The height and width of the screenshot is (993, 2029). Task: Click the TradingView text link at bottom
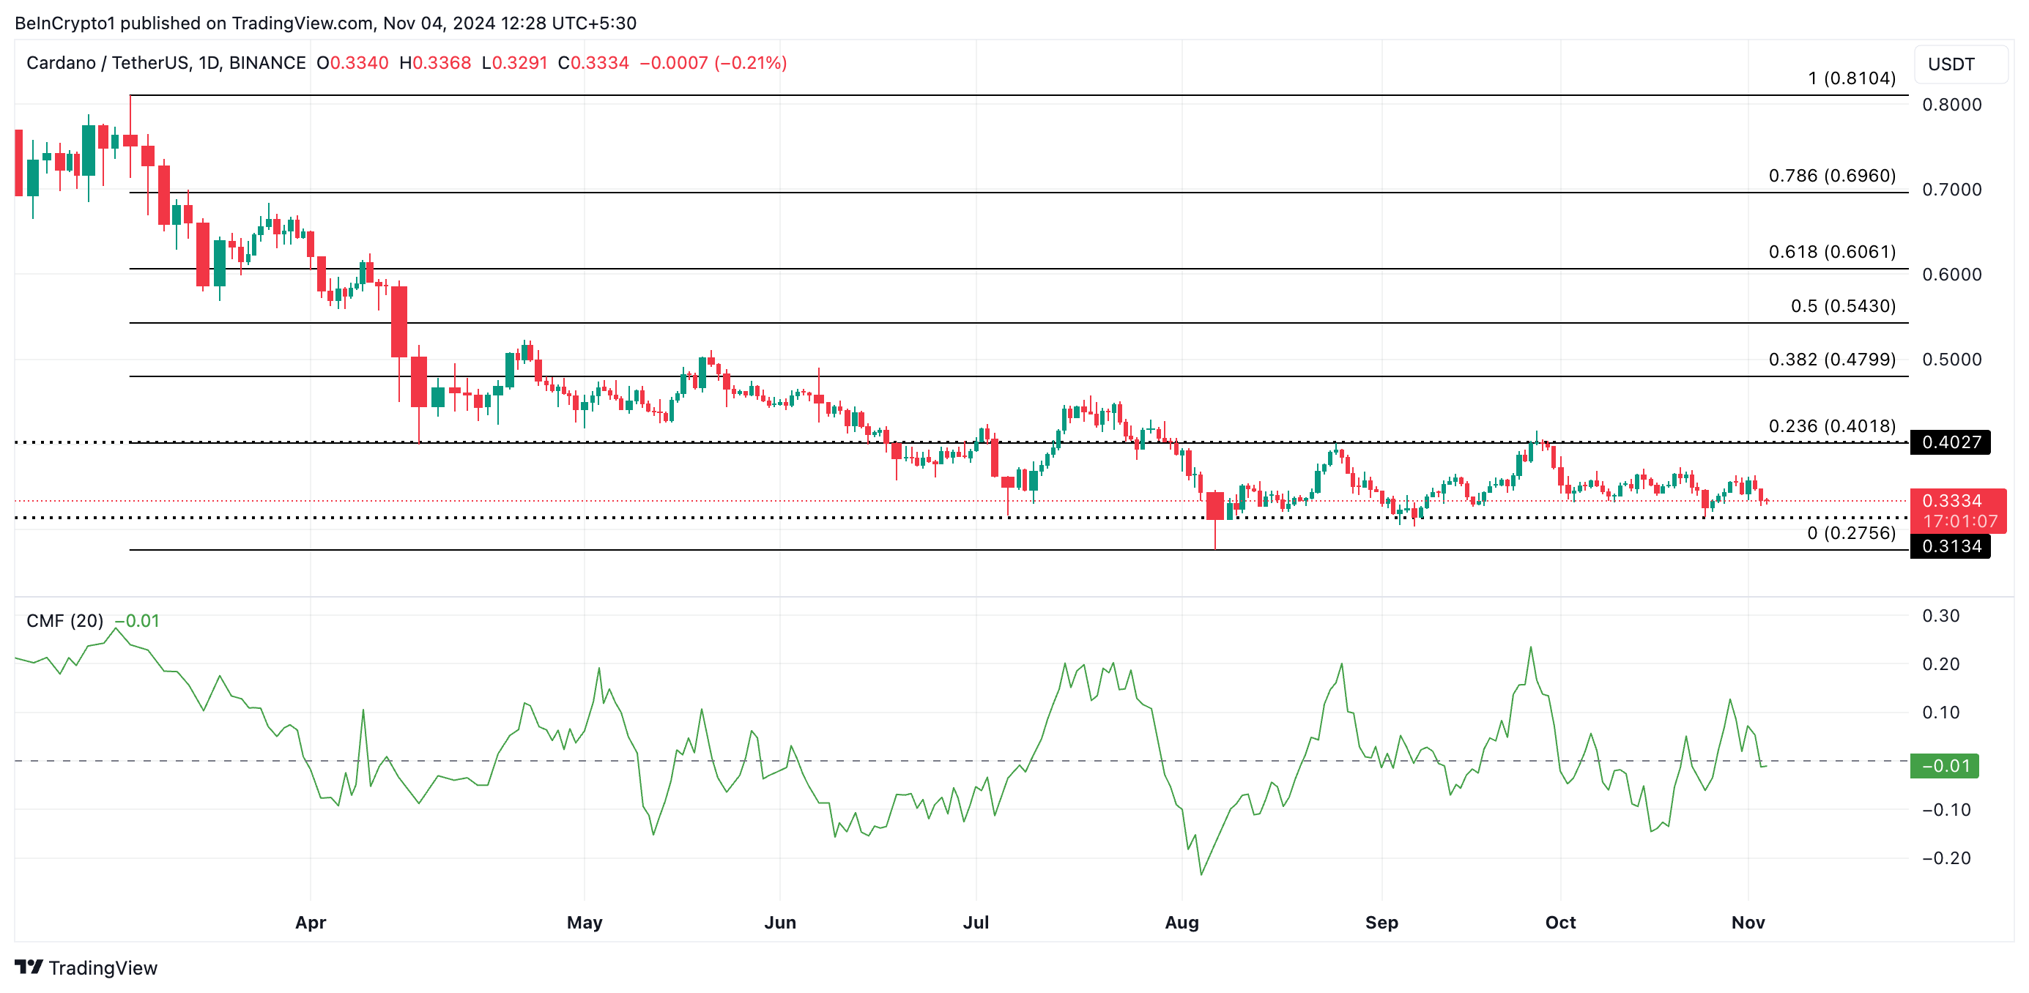(x=103, y=968)
